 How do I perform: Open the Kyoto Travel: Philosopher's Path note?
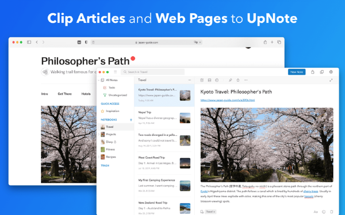pos(164,95)
